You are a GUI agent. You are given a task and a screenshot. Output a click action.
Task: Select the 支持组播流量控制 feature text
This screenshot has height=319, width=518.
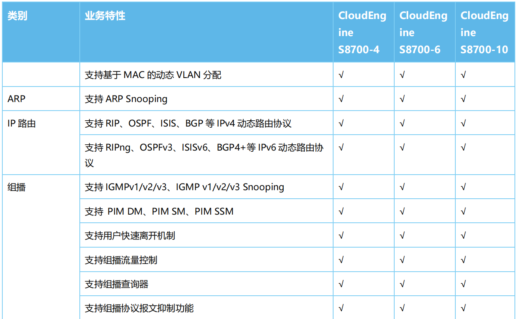pos(121,260)
